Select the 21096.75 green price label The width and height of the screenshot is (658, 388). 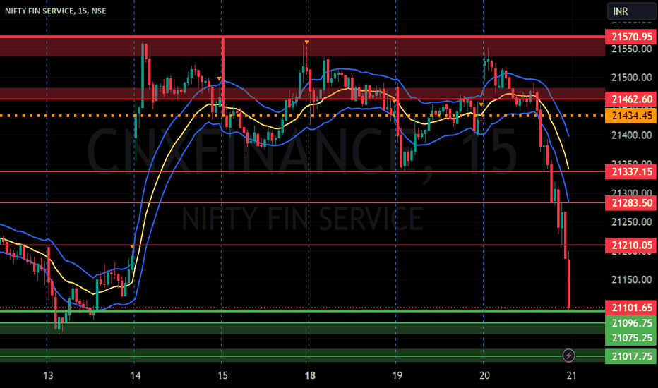[630, 323]
